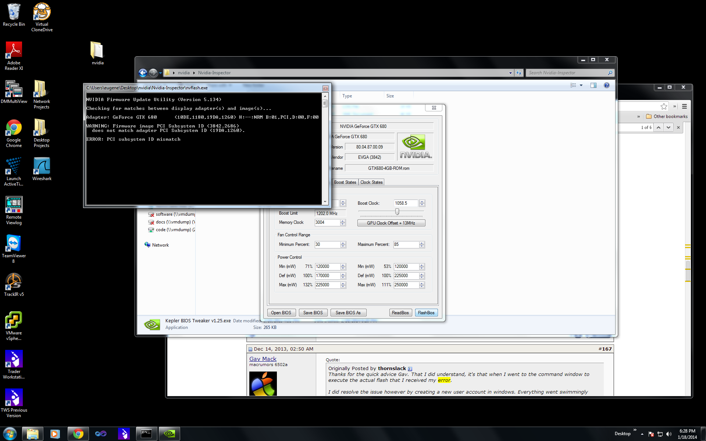706x441 pixels.
Task: Open Trader Workstation shortcut
Action: 14,364
